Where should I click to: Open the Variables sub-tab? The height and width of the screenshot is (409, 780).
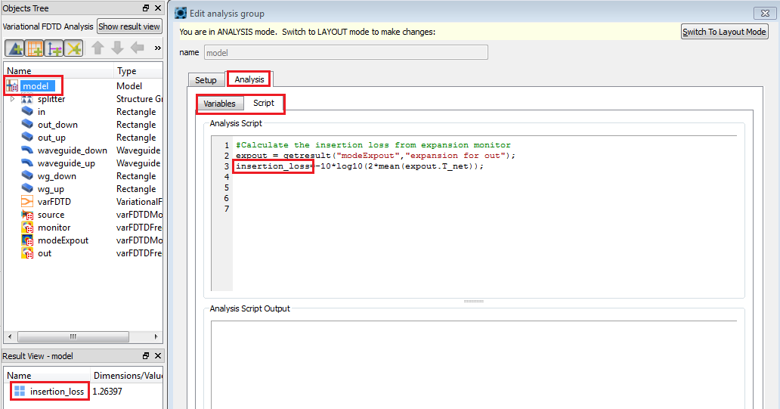point(219,104)
